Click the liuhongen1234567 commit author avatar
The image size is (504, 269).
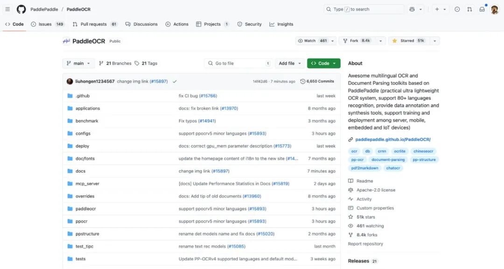point(70,81)
